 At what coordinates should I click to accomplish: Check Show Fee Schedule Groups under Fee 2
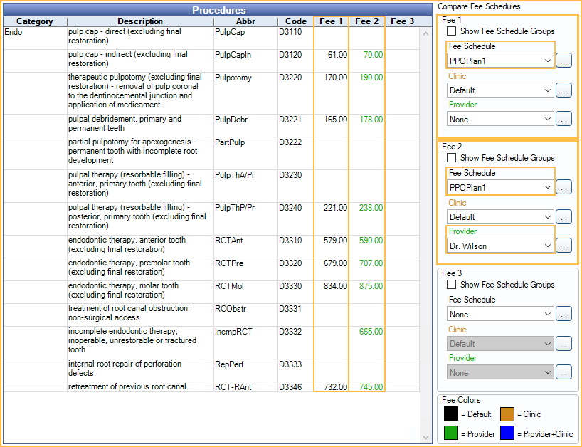452,158
